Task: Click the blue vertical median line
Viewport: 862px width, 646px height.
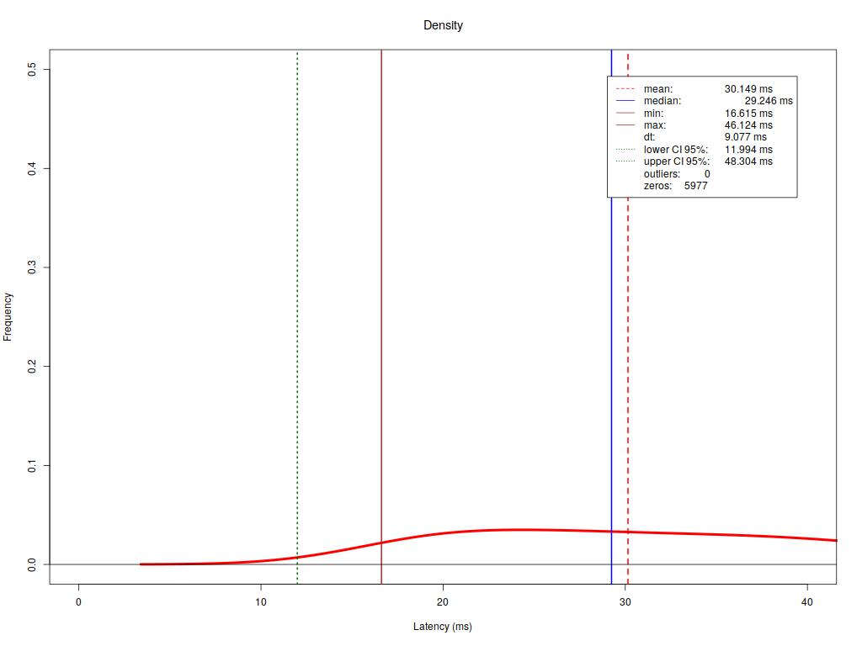Action: [611, 336]
